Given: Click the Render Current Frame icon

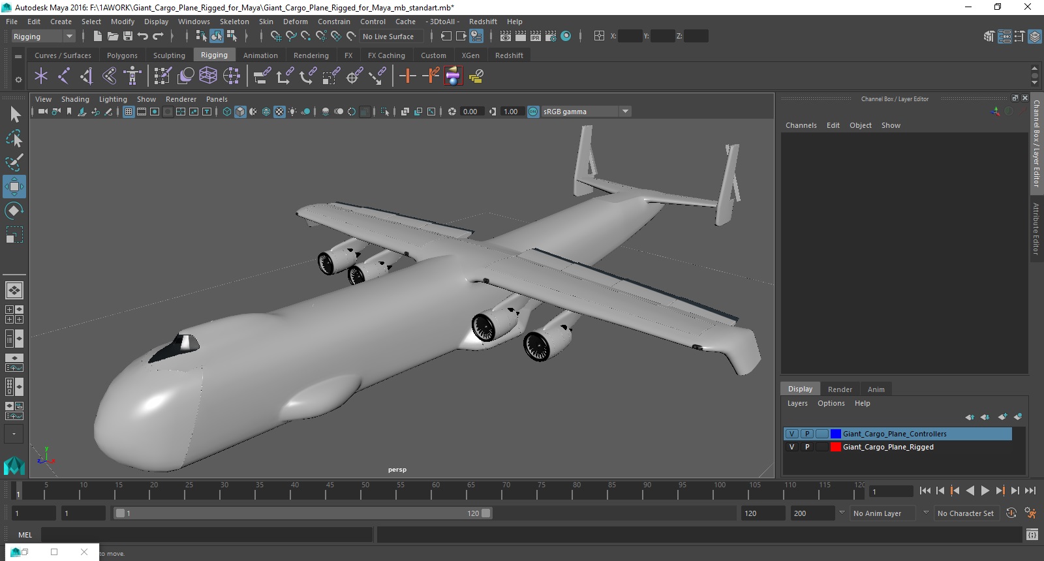Looking at the screenshot, I should 520,36.
